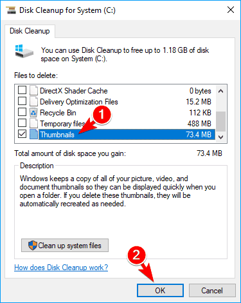The width and height of the screenshot is (241, 303).
Task: Click shield icon on Clean up system files
Action: 33,245
